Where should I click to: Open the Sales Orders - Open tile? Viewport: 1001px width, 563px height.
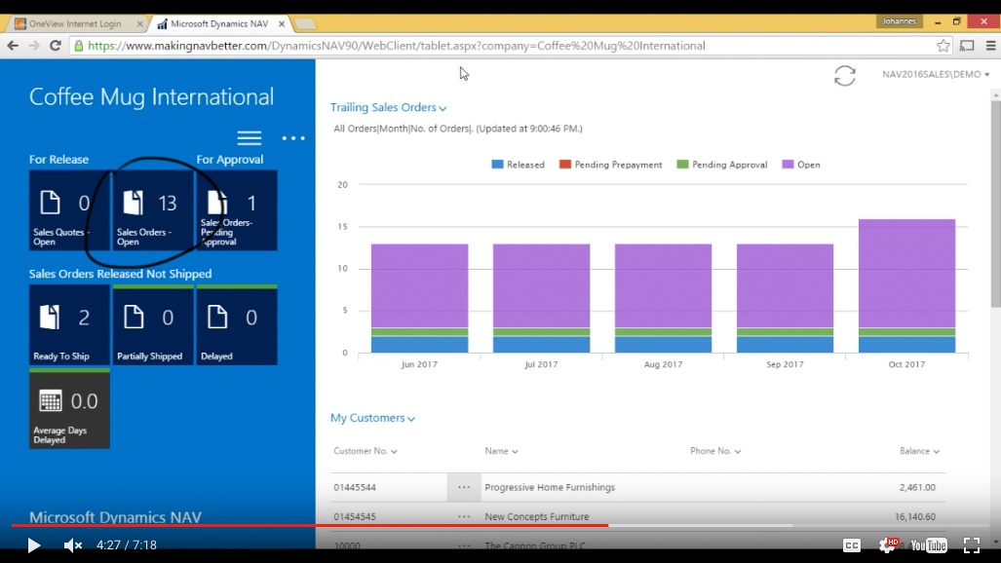click(153, 210)
